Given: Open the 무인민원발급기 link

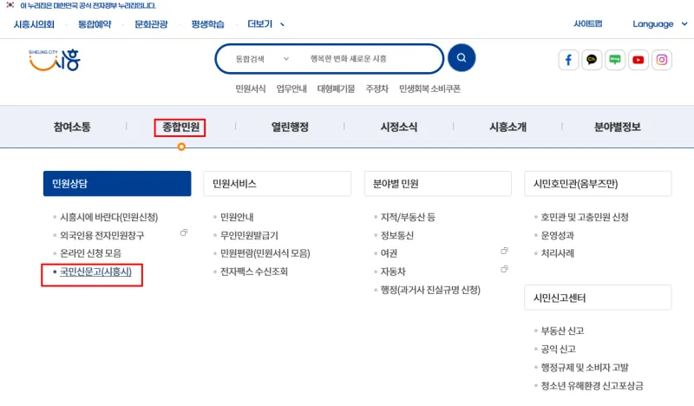Looking at the screenshot, I should (x=249, y=235).
